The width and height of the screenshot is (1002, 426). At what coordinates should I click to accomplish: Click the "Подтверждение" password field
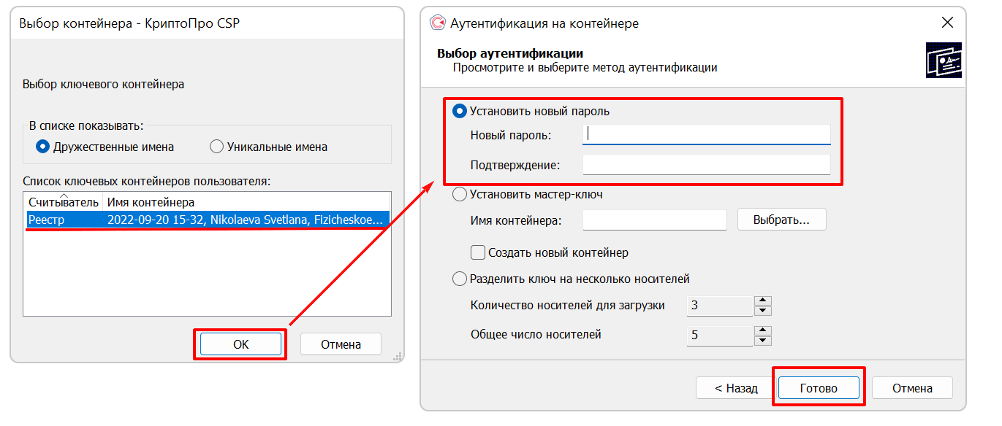pyautogui.click(x=706, y=165)
